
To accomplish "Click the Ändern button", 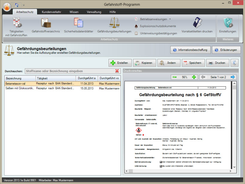I will [x=169, y=63].
